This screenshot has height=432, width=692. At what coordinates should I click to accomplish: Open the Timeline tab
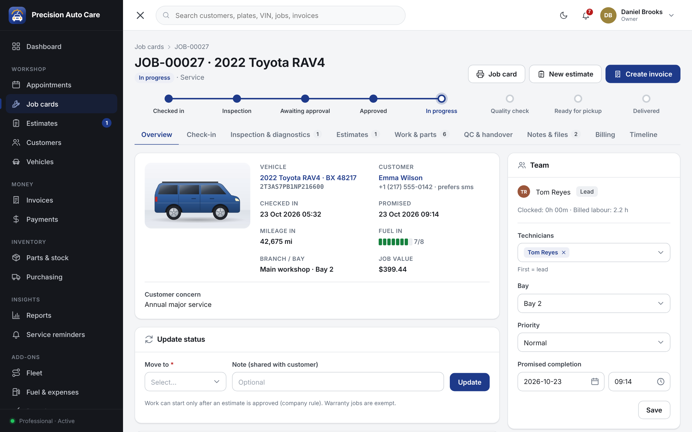click(643, 135)
